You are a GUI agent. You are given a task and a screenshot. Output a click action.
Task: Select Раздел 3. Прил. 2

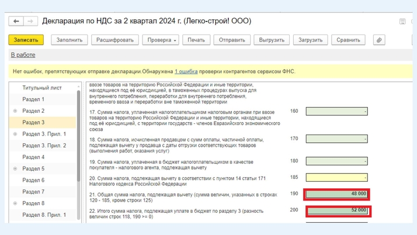click(44, 146)
